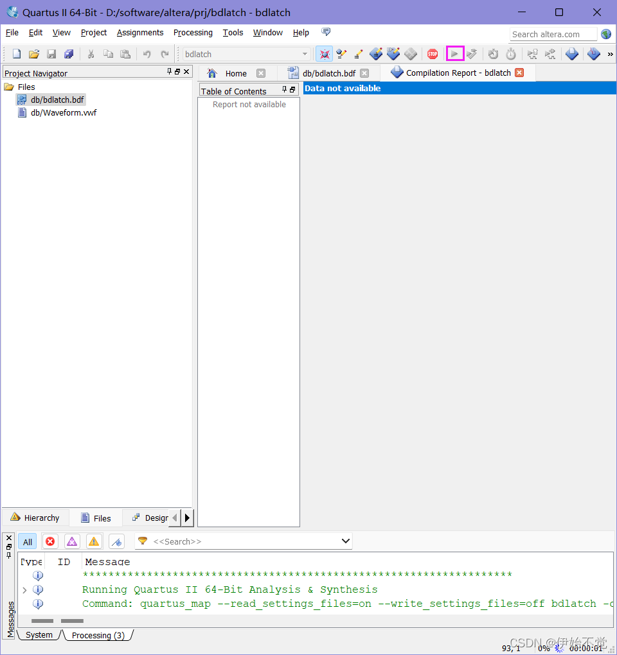Open the File menu

(12, 33)
